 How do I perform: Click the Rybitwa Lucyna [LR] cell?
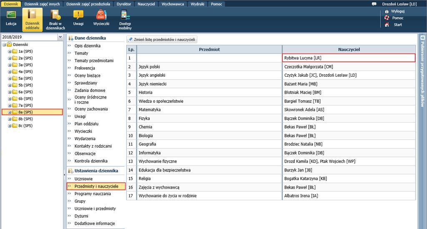coord(349,58)
